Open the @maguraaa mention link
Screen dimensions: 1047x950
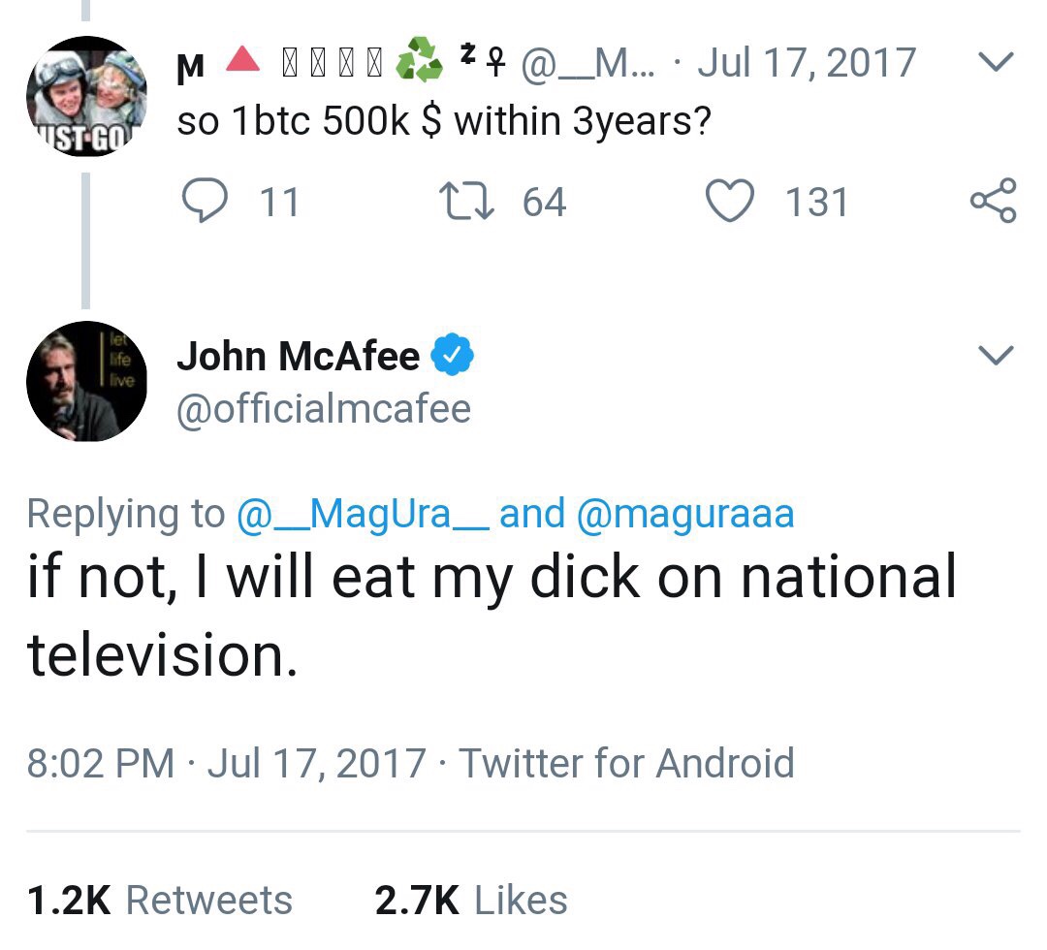tap(685, 513)
